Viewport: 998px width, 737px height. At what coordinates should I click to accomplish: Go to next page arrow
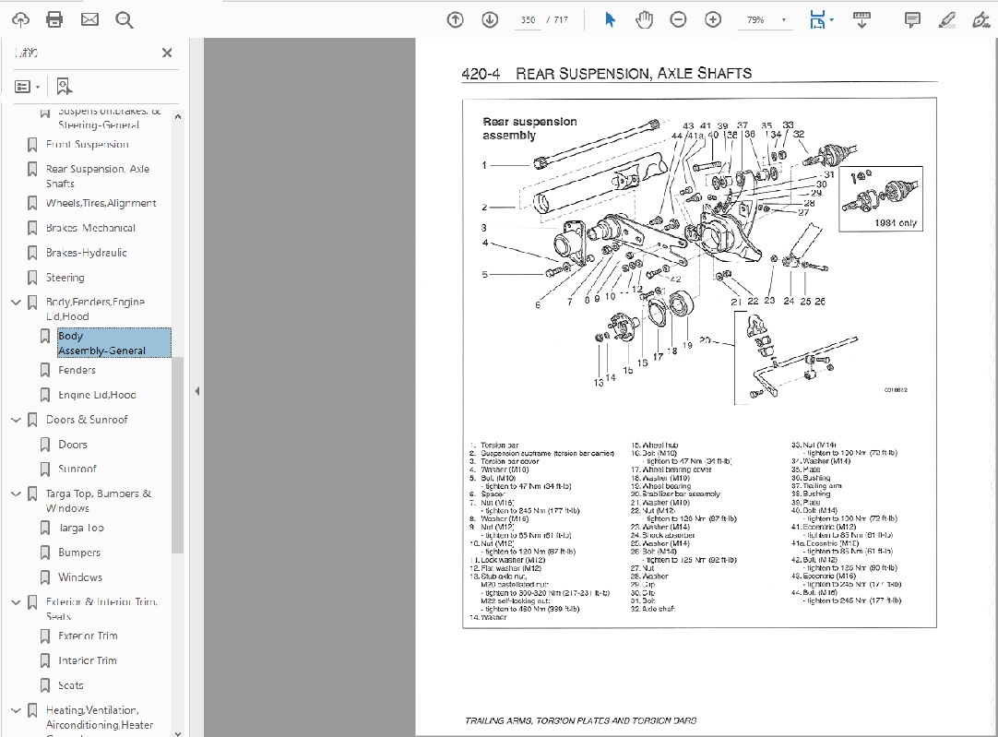pos(490,19)
